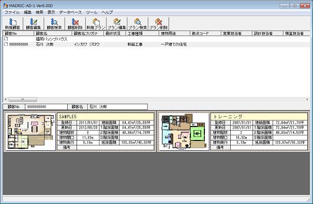Viewport: 313px width, 204px height.
Task: Select the SAMPLE5 floor plan thumbnail
Action: [x=31, y=132]
